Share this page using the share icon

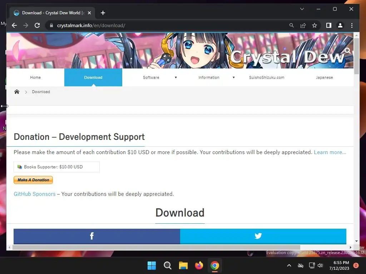(x=303, y=25)
